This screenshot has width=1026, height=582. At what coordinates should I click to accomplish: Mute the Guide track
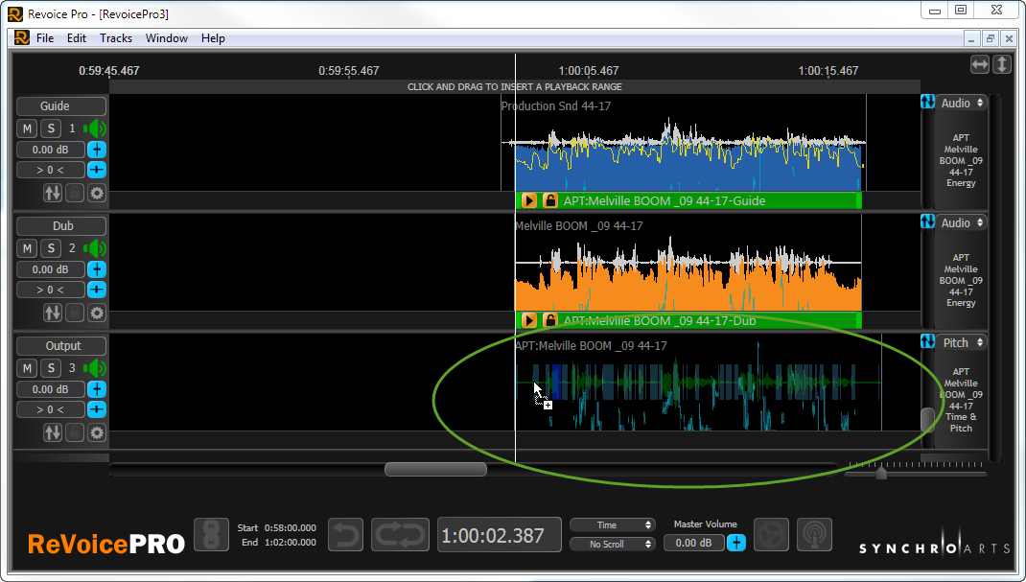point(27,128)
